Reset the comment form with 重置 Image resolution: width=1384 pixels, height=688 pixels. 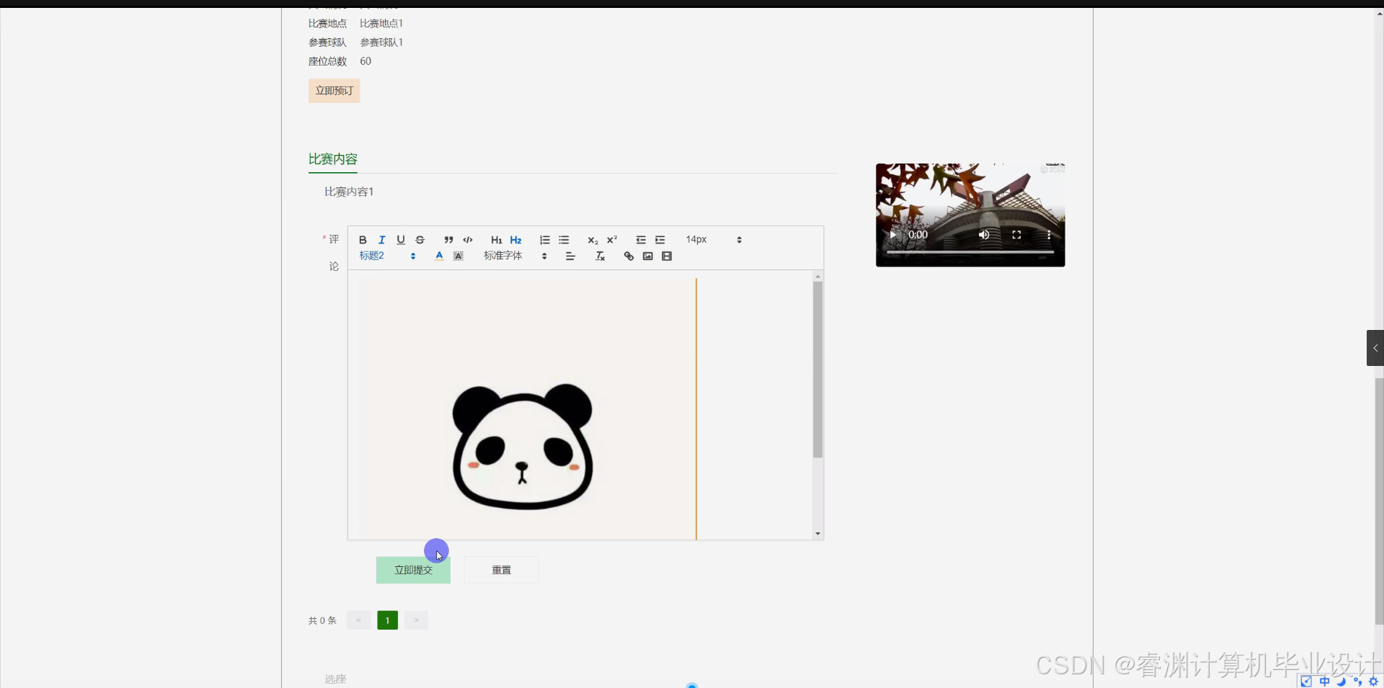[x=501, y=570]
